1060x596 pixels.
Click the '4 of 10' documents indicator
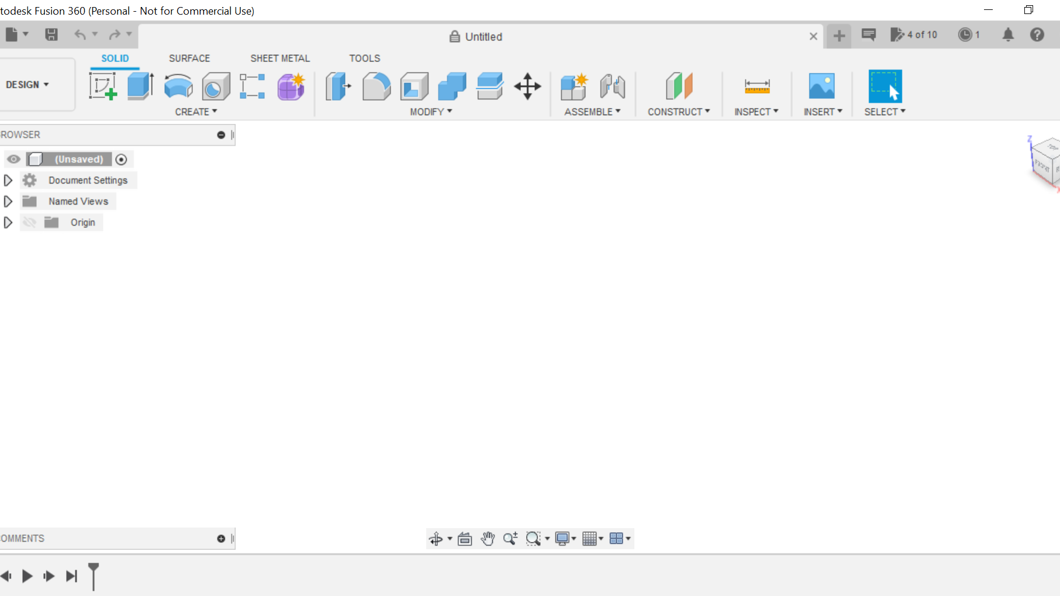(914, 35)
